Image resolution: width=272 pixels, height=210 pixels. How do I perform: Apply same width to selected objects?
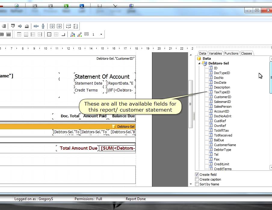[x=68, y=26]
